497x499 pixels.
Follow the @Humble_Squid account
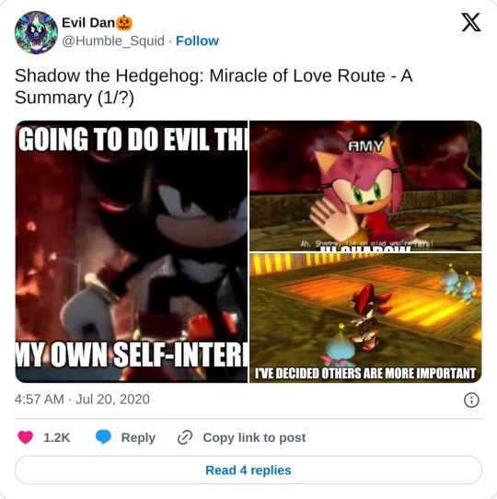[197, 41]
